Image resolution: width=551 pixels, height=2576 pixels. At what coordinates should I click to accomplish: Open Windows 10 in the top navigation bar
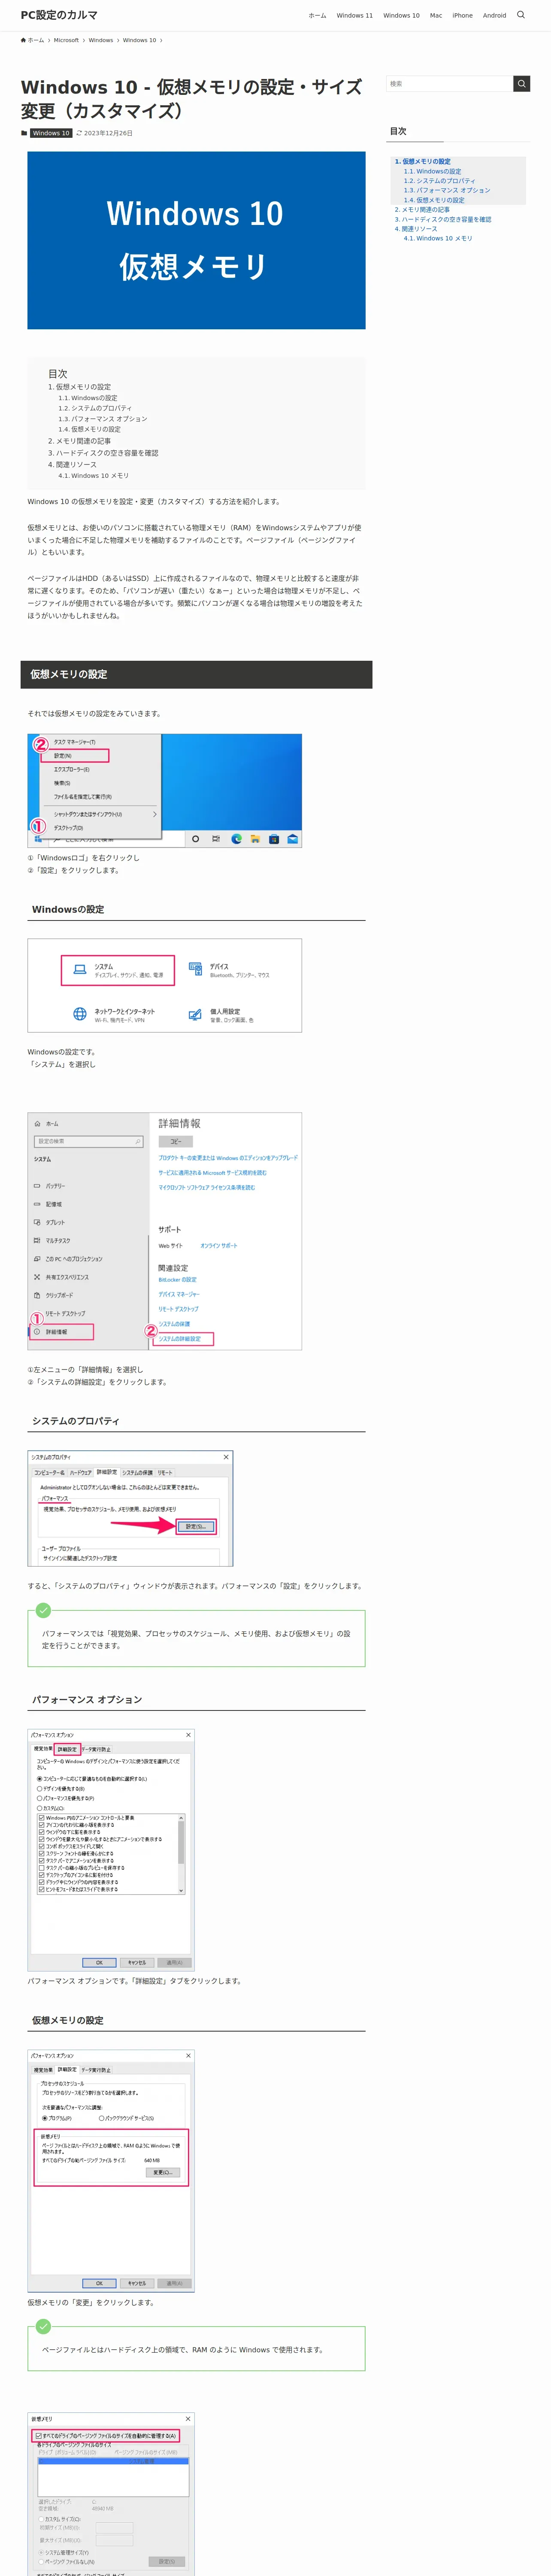[x=401, y=15]
